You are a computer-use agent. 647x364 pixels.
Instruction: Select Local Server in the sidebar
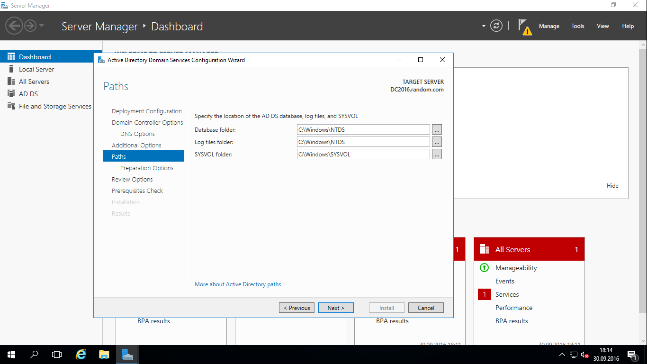pyautogui.click(x=36, y=69)
